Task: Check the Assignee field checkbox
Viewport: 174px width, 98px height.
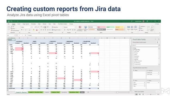Action: click(x=133, y=58)
